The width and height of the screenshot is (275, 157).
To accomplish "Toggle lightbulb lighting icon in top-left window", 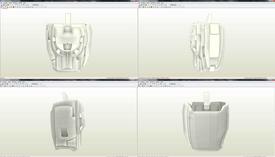I will click(x=6, y=5).
